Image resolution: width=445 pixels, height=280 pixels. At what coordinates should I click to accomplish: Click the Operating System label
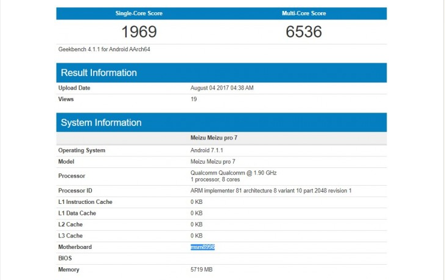coord(82,150)
